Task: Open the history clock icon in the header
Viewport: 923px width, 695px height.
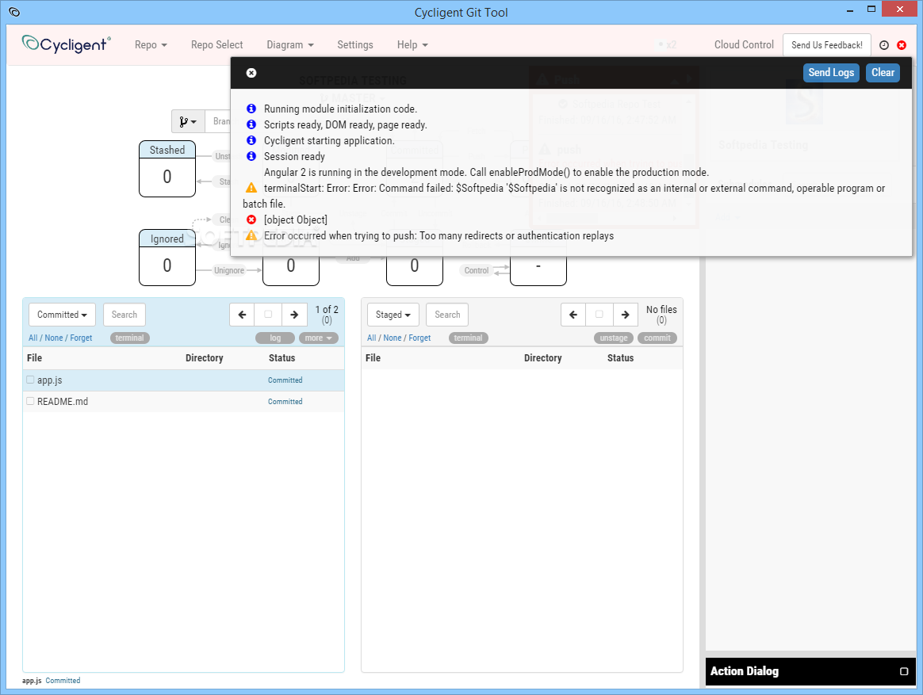Action: coord(884,45)
